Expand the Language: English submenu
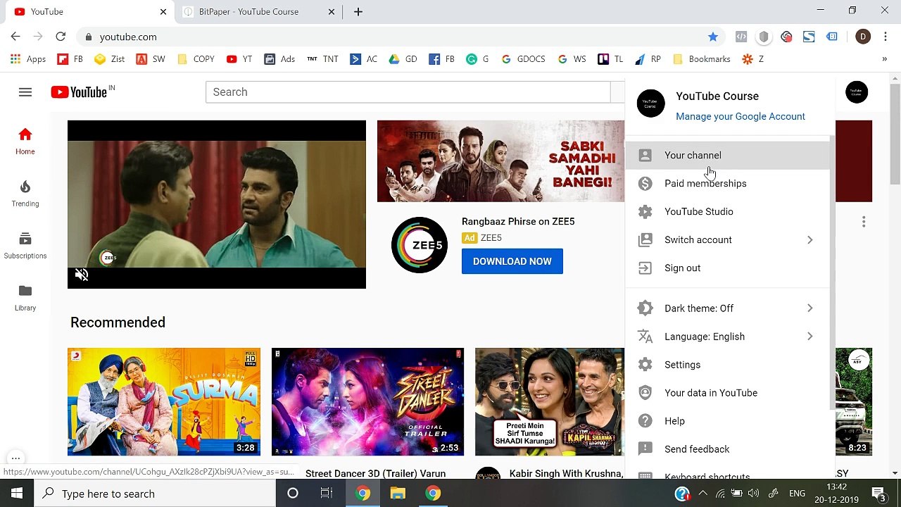Image resolution: width=901 pixels, height=507 pixels. coord(727,337)
